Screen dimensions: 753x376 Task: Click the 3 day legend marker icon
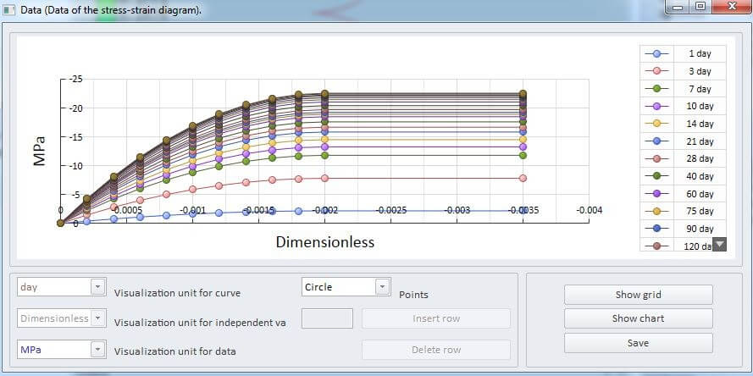[657, 71]
